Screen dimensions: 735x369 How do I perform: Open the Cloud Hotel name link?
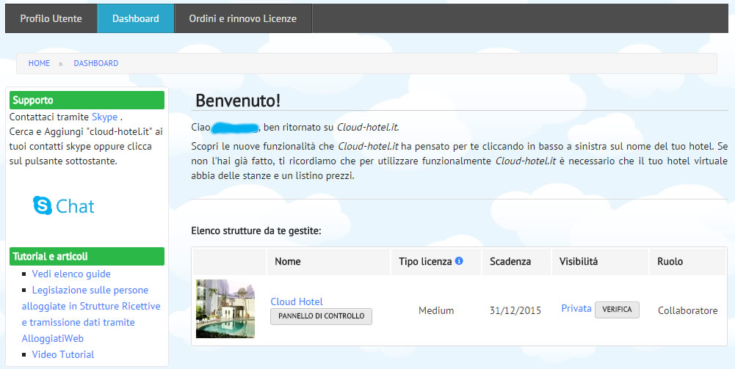click(297, 302)
